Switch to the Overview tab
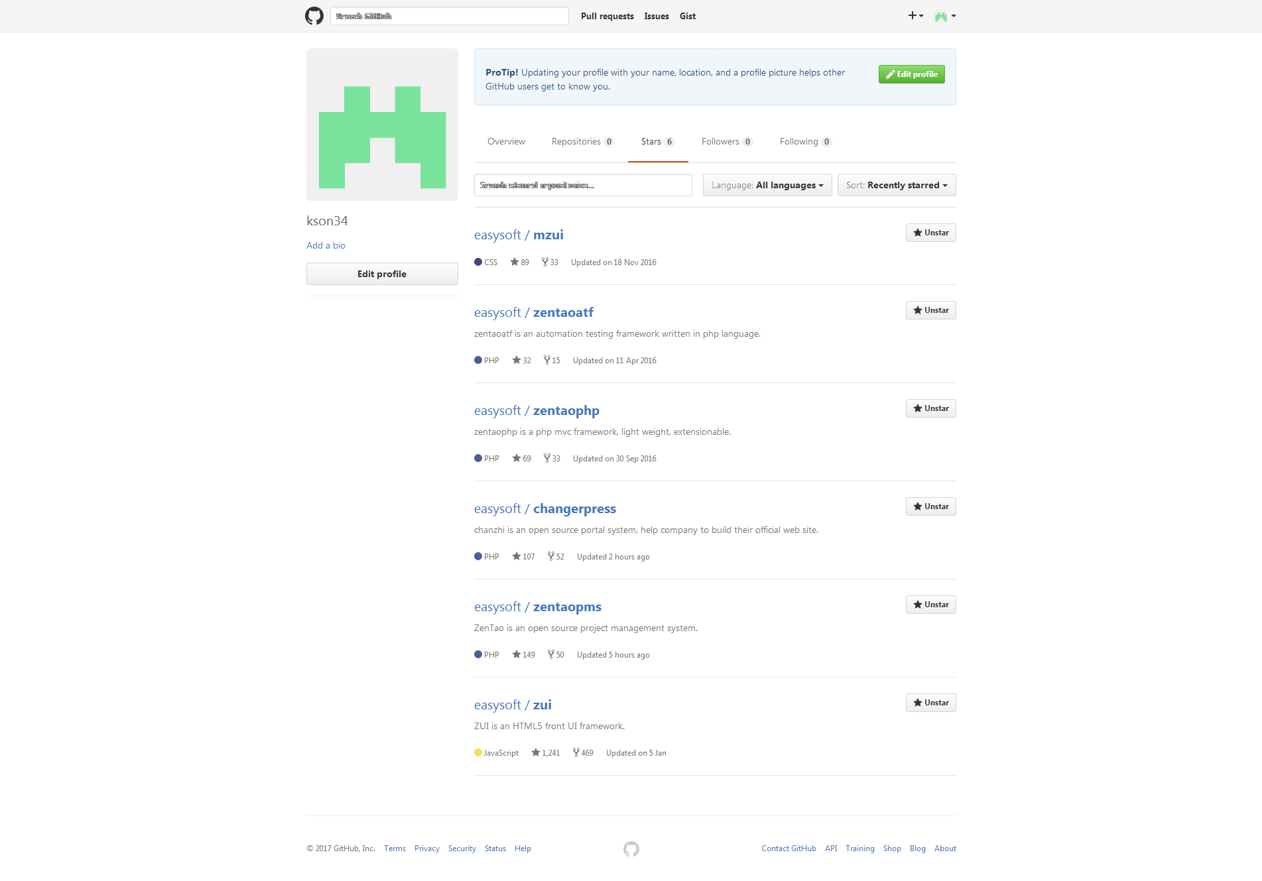 [x=506, y=141]
